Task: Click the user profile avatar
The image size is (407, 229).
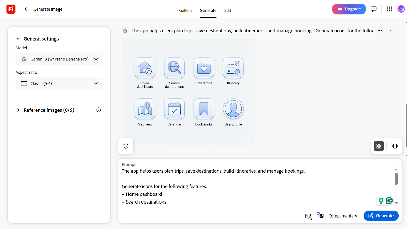Action: [x=401, y=9]
